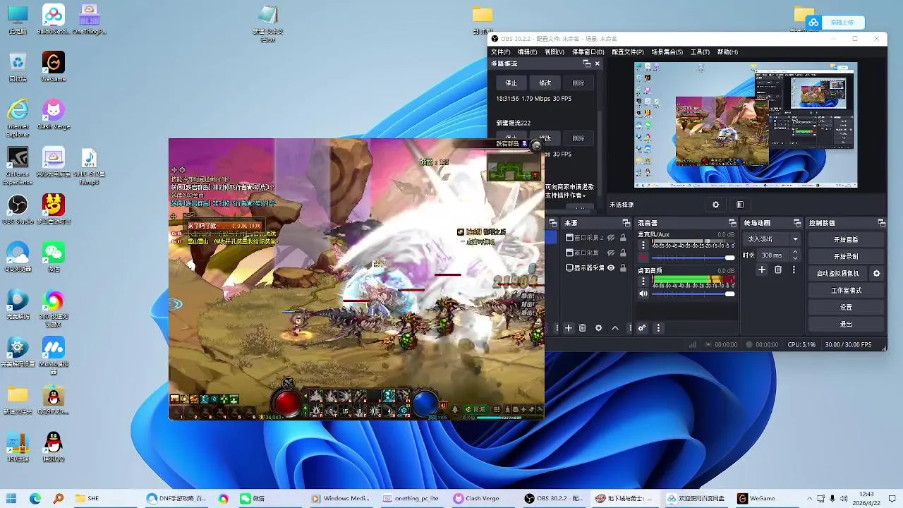Move source up with arrow icon
Viewport: 903px width, 508px height.
click(x=615, y=328)
